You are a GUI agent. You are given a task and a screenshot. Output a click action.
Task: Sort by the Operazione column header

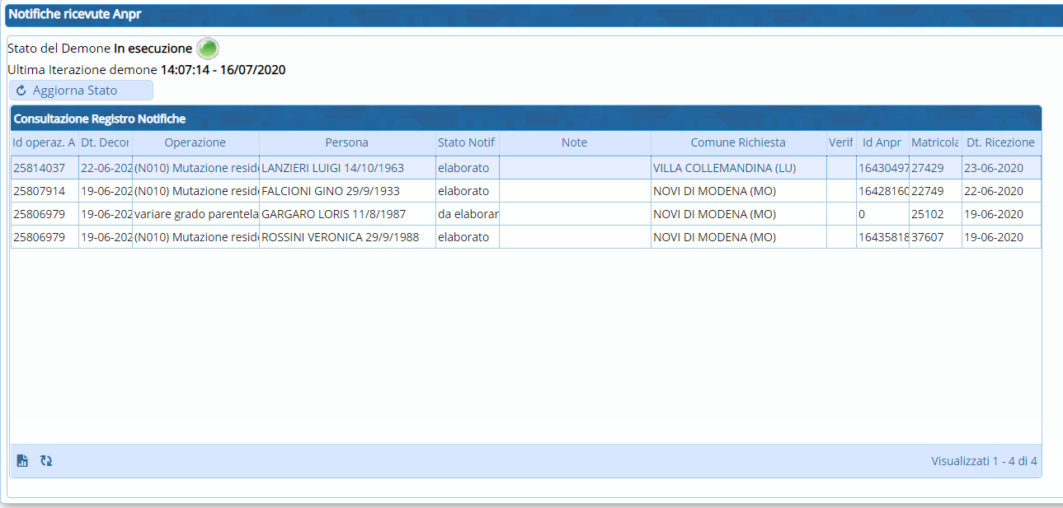pos(195,142)
